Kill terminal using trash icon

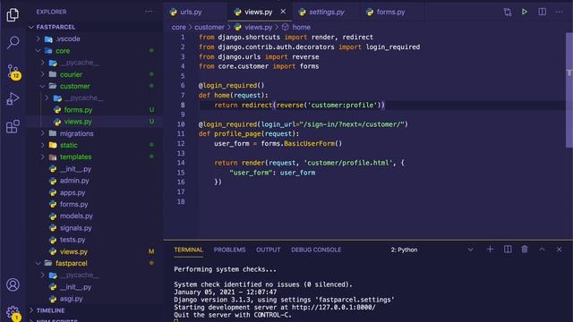[525, 250]
